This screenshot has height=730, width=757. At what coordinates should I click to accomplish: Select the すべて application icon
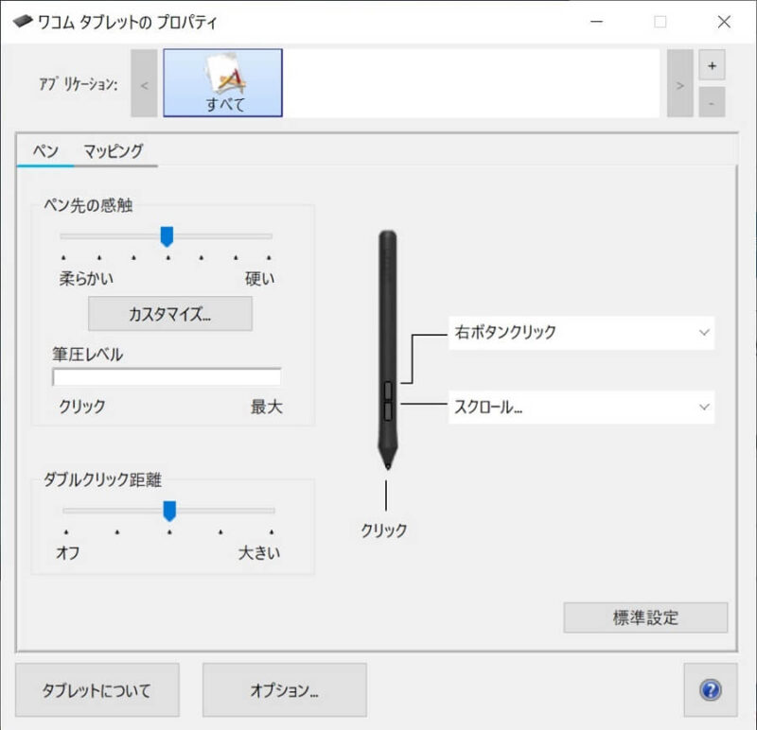[222, 82]
